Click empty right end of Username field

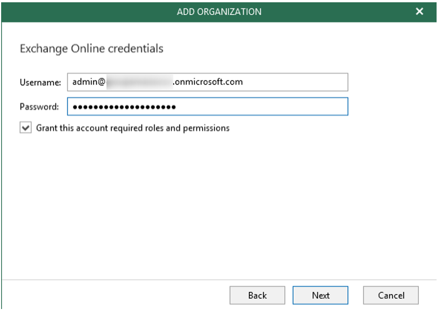(x=308, y=82)
